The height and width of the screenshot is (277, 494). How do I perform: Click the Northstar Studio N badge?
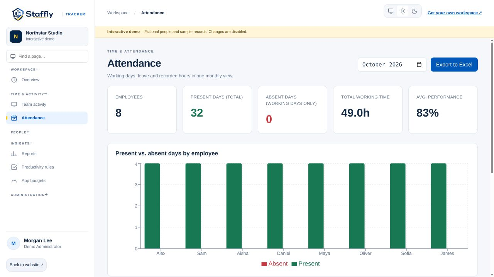point(16,37)
